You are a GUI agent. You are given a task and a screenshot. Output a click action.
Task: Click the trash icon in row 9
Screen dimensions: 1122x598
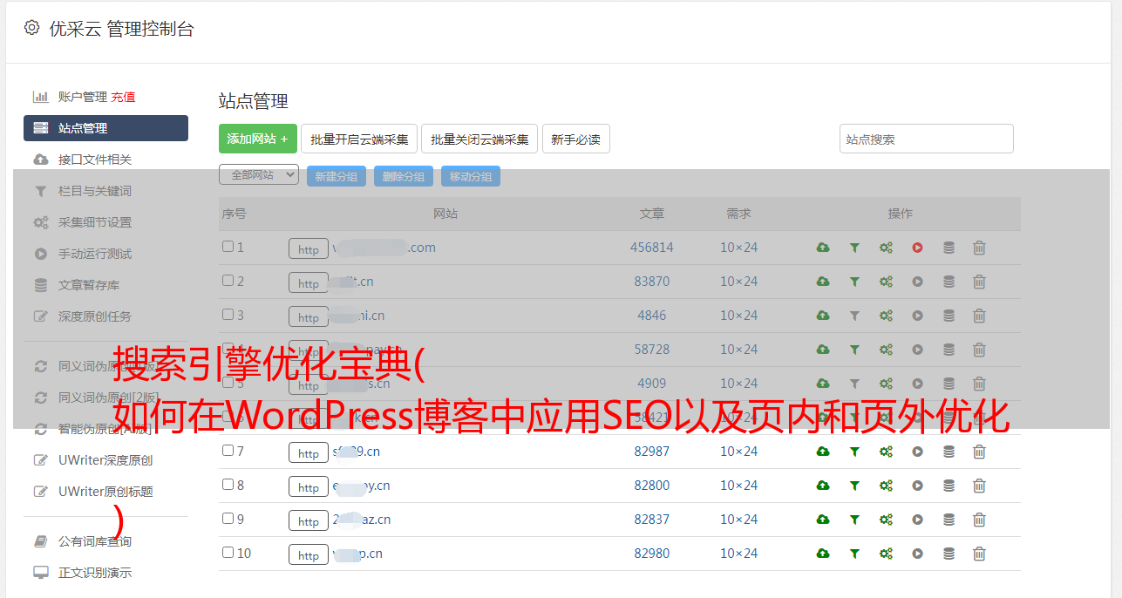tap(979, 520)
